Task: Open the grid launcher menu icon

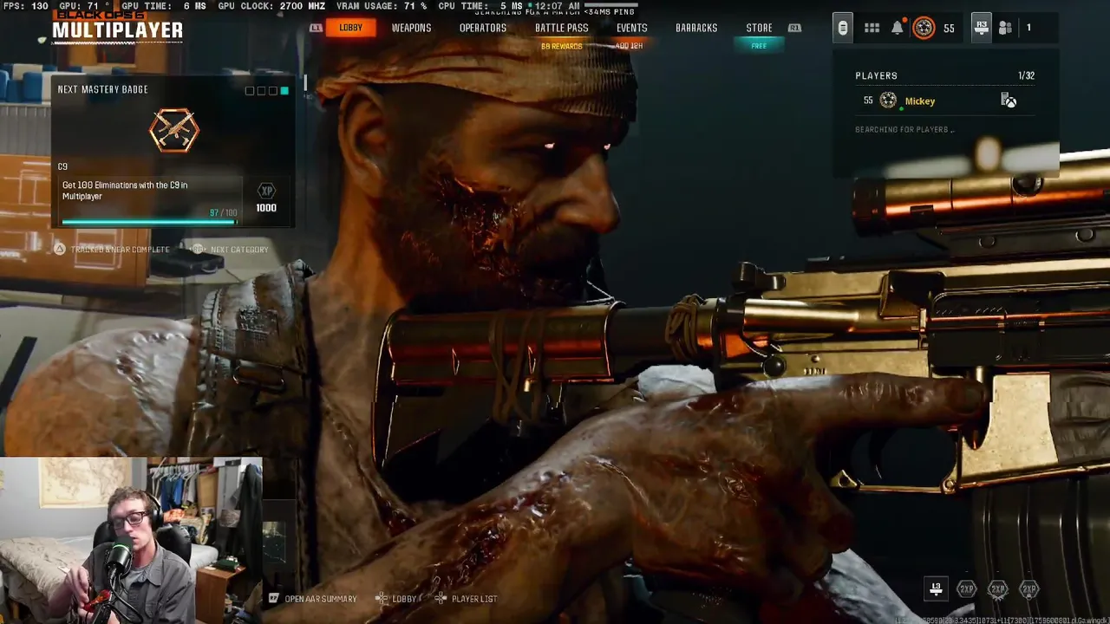Action: [x=872, y=28]
